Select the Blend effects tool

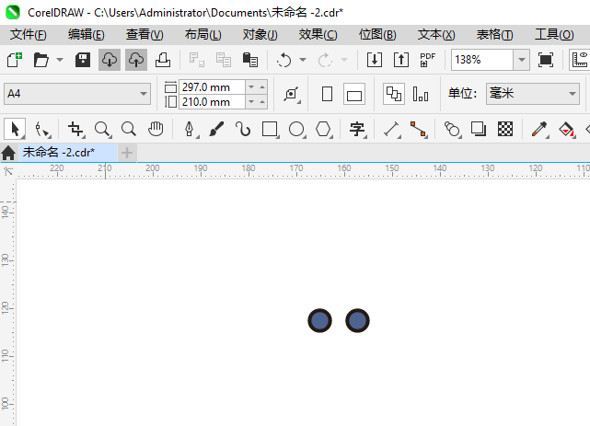pyautogui.click(x=452, y=130)
